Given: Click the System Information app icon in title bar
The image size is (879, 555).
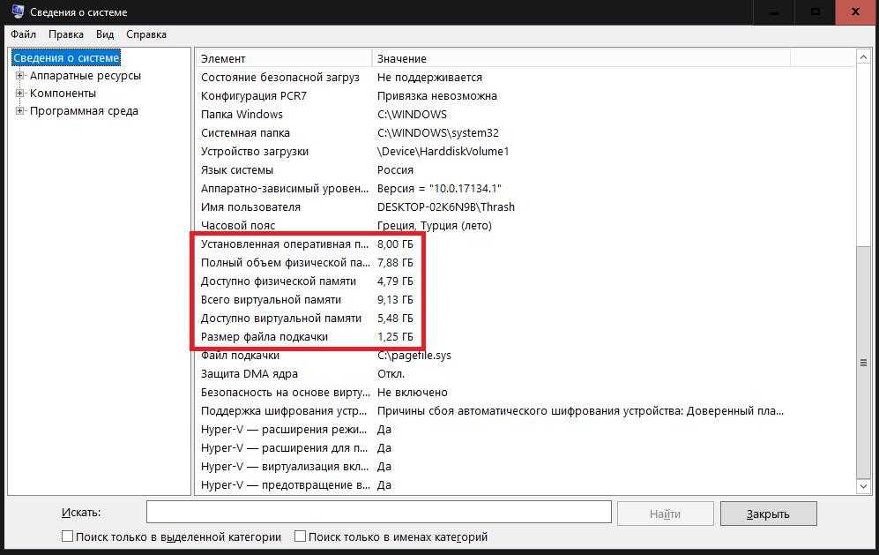Looking at the screenshot, I should tap(18, 11).
